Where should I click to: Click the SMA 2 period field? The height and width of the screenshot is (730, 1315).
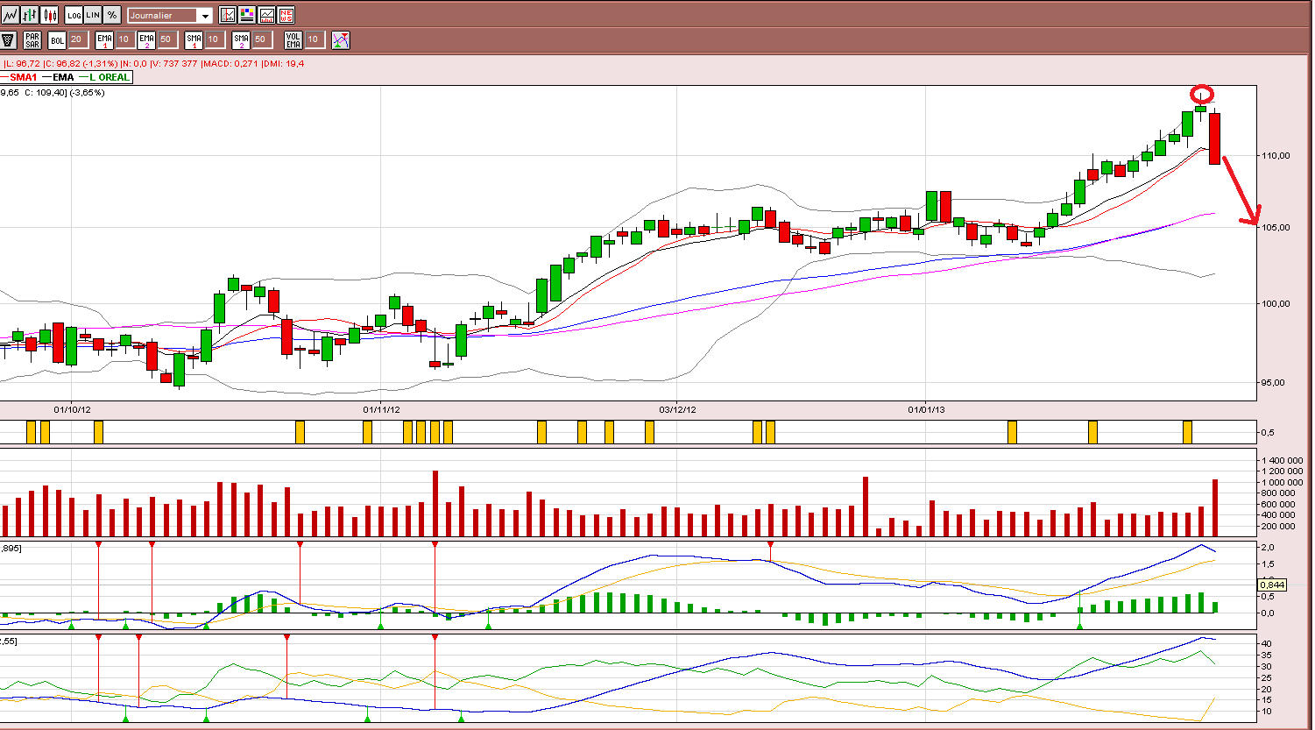coord(262,40)
